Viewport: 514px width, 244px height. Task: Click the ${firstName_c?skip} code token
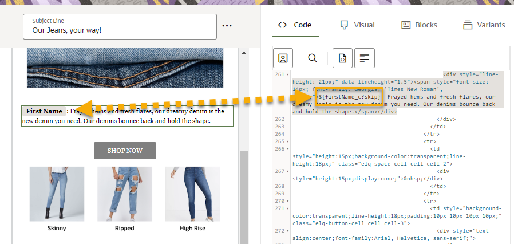(x=349, y=97)
